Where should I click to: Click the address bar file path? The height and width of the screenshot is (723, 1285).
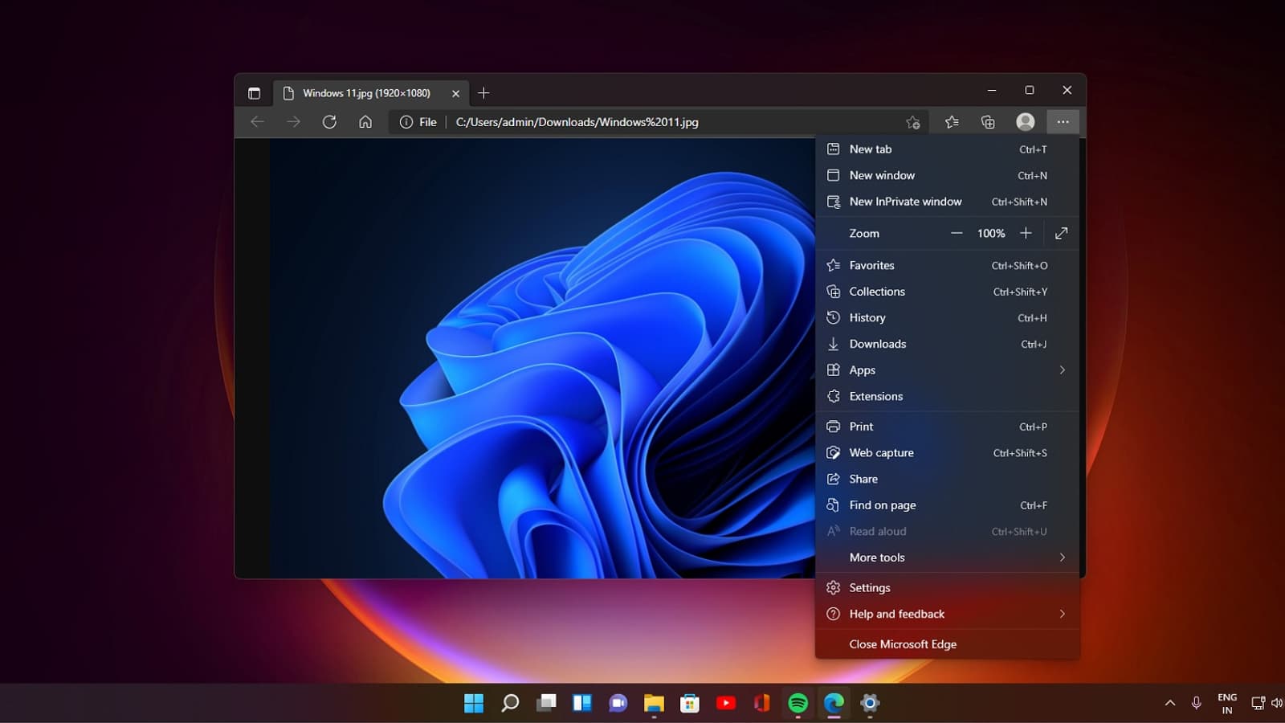pyautogui.click(x=577, y=122)
